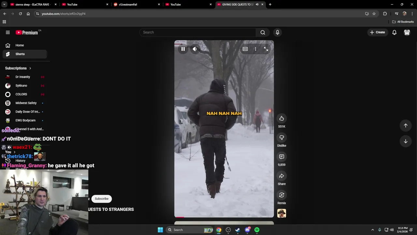Click the Windows taskbar search box
Image resolution: width=417 pixels, height=235 pixels.
190,230
